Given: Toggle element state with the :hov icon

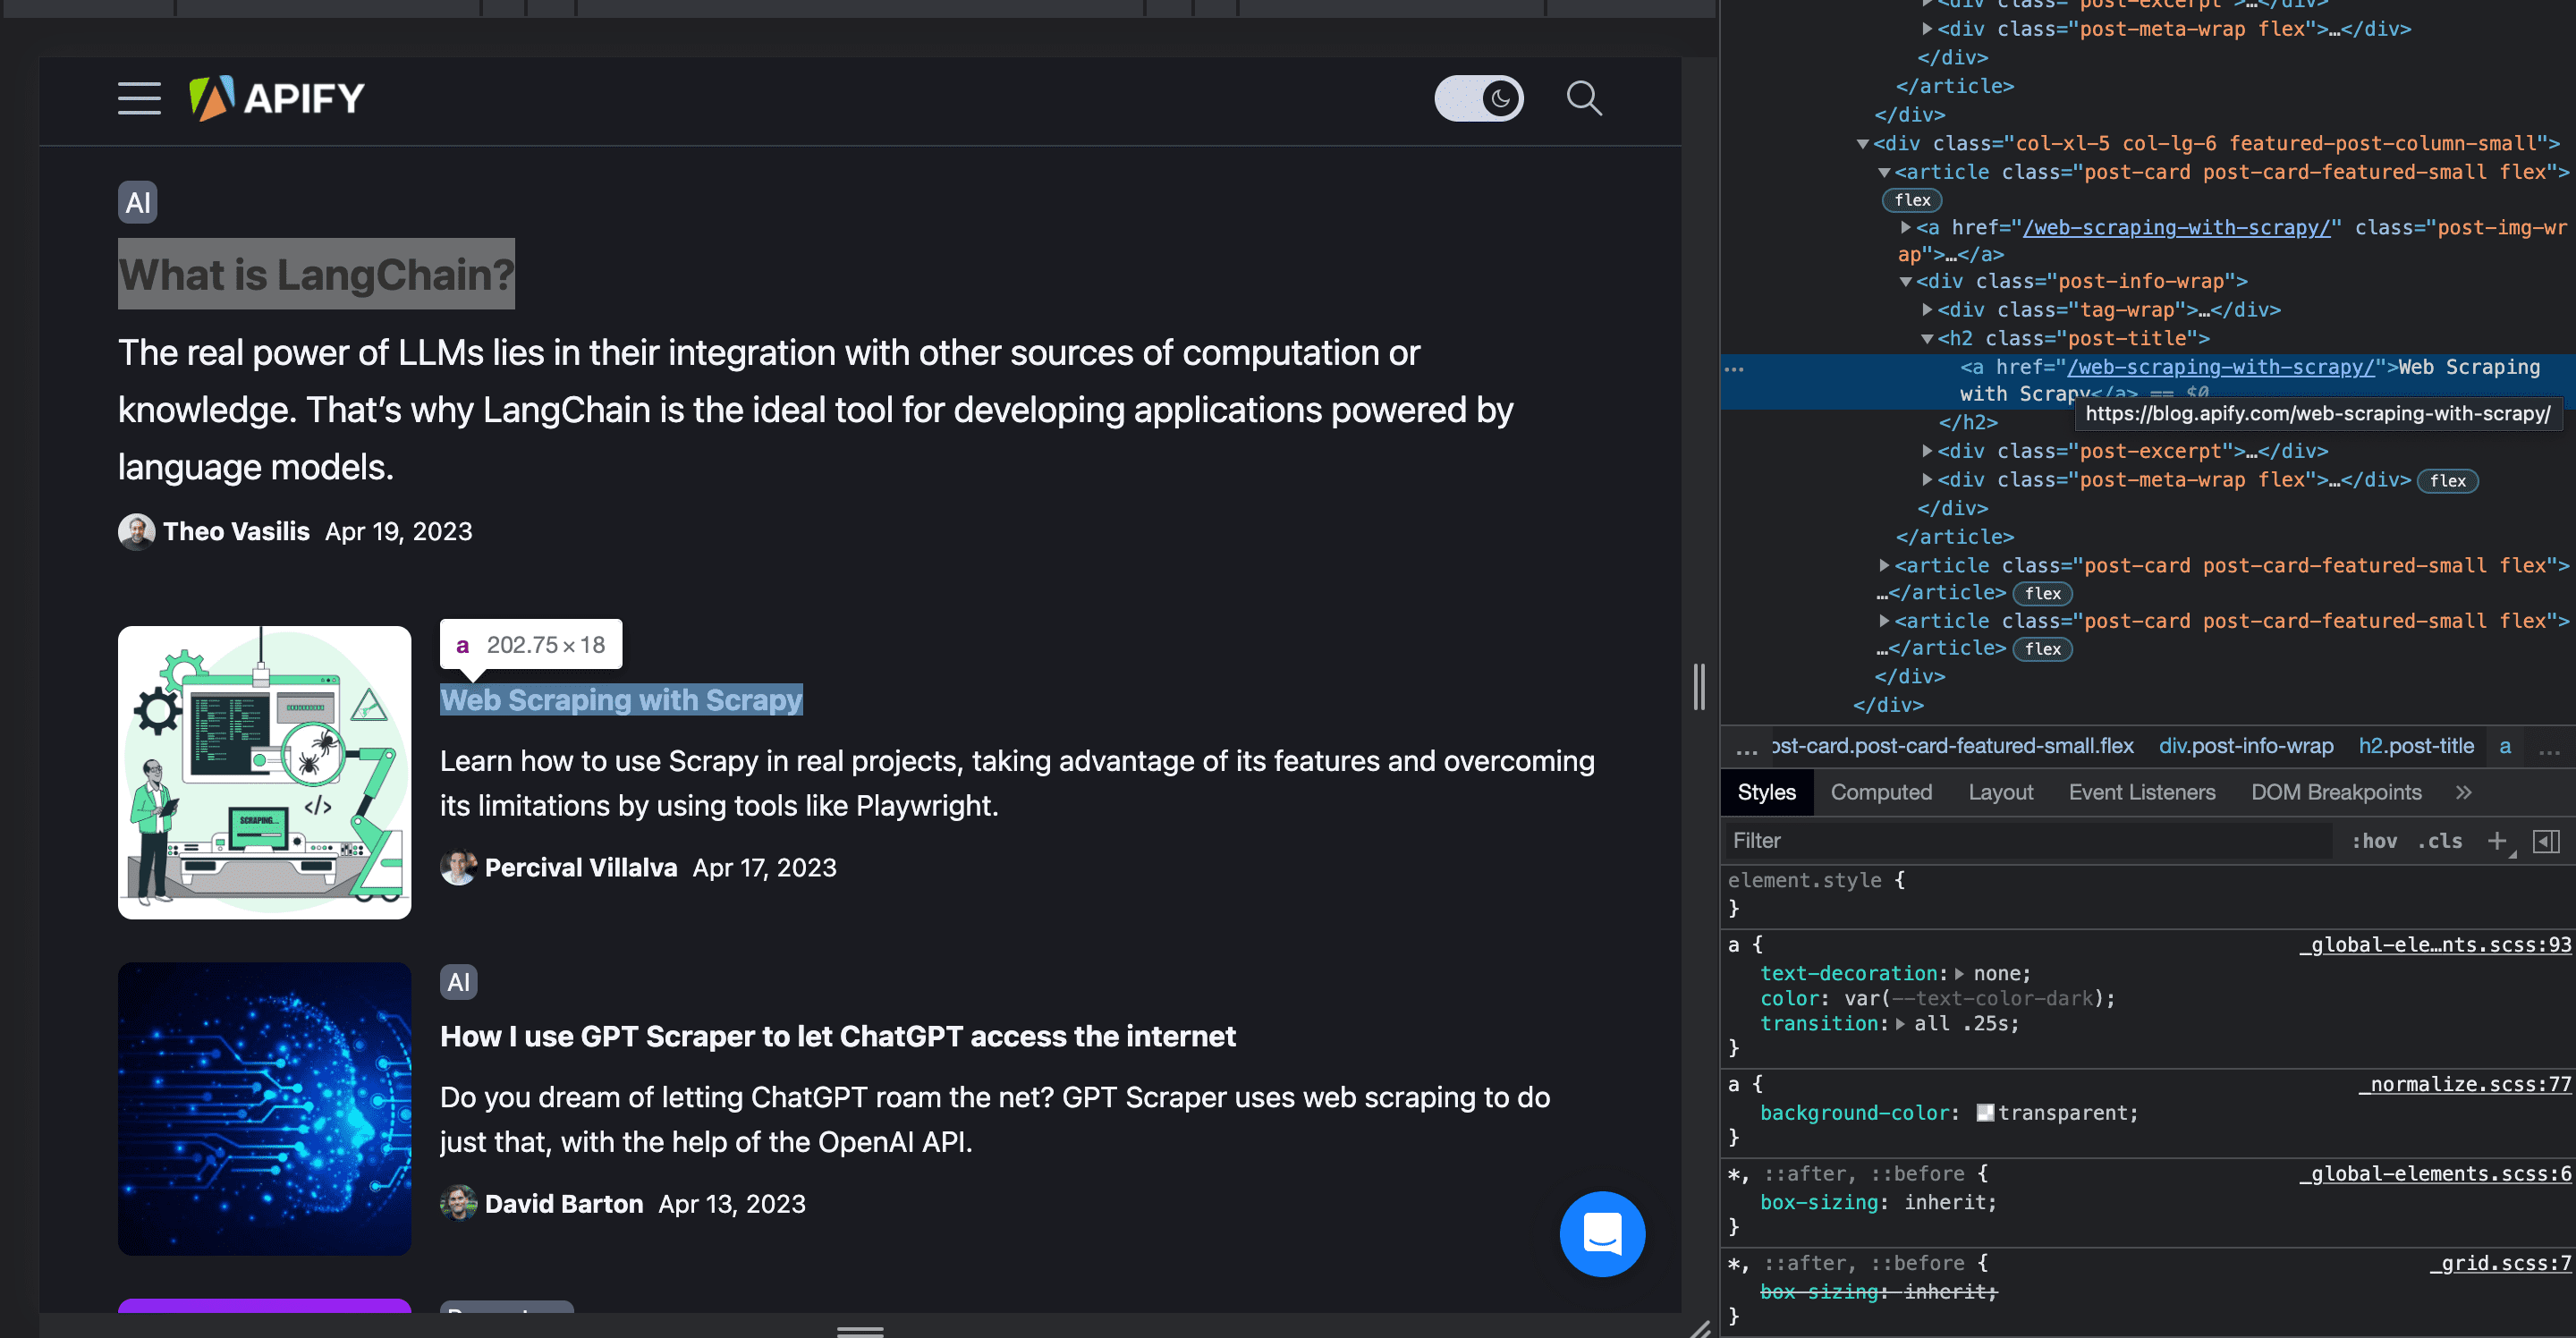Looking at the screenshot, I should pyautogui.click(x=2375, y=841).
